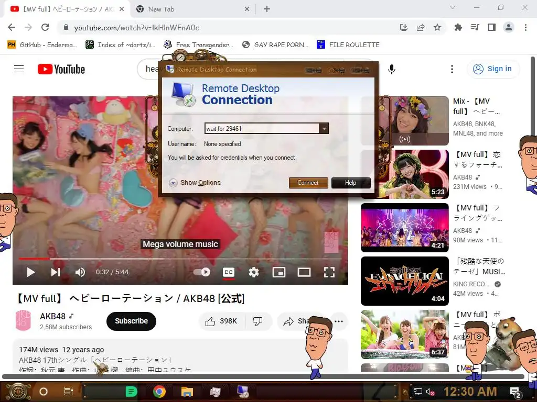Open Chrome from the taskbar
The height and width of the screenshot is (402, 537).
(x=159, y=392)
